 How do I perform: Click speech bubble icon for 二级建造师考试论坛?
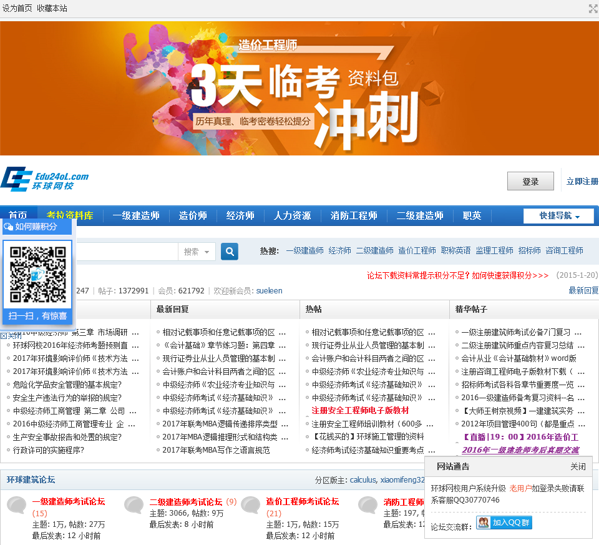pyautogui.click(x=134, y=505)
